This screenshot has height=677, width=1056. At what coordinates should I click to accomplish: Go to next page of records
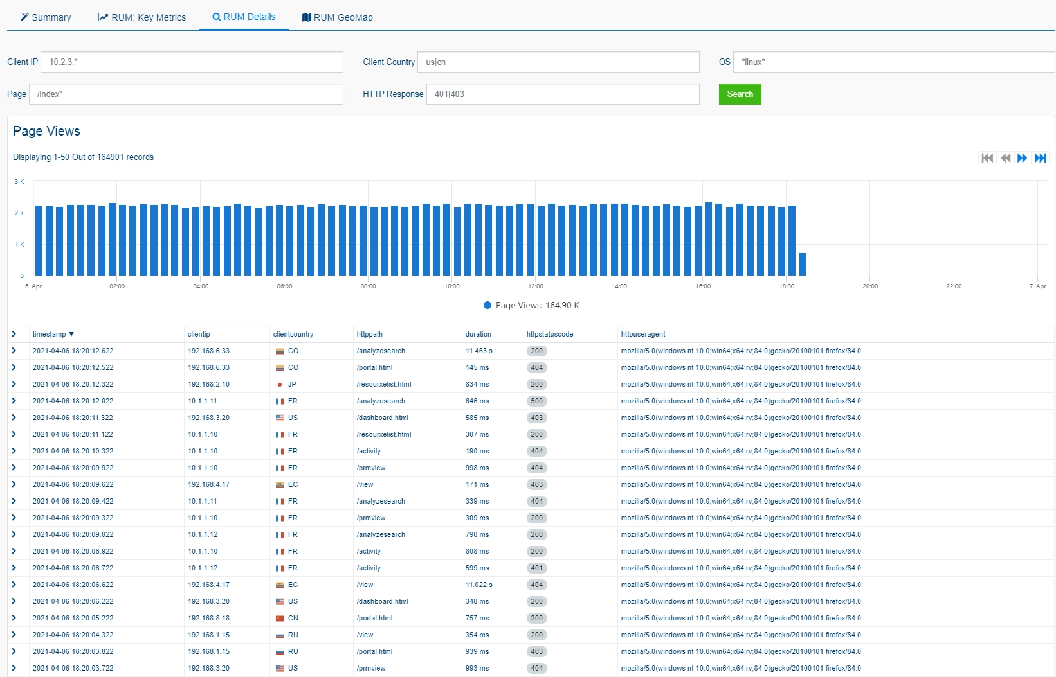1022,158
